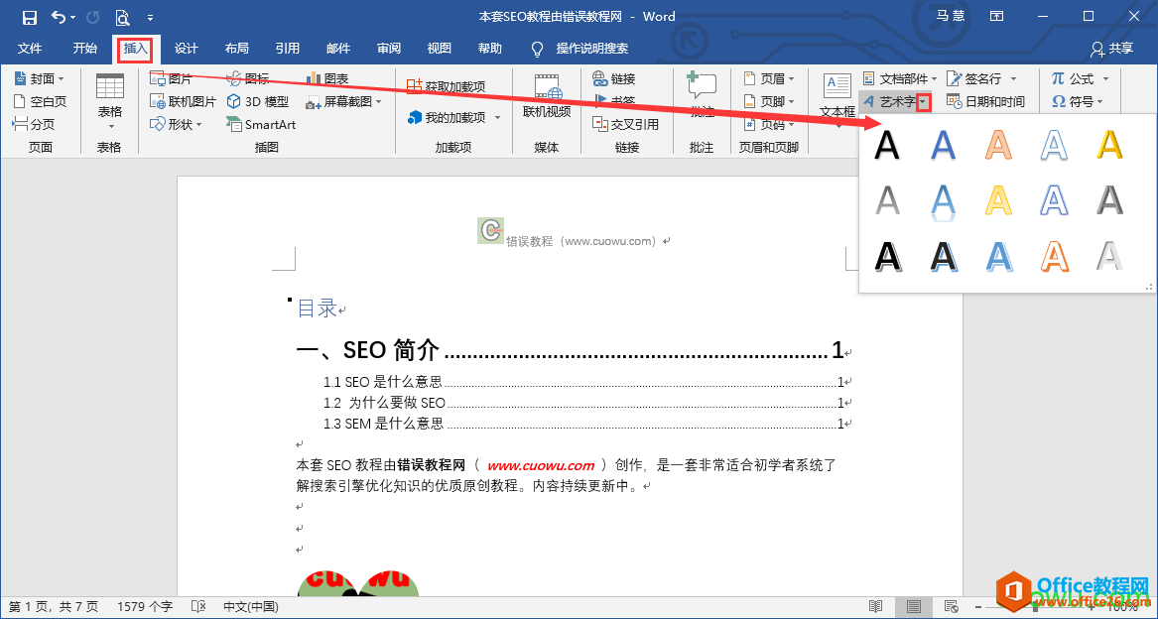The height and width of the screenshot is (619, 1158).
Task: Click the Share button
Action: [x=1111, y=48]
